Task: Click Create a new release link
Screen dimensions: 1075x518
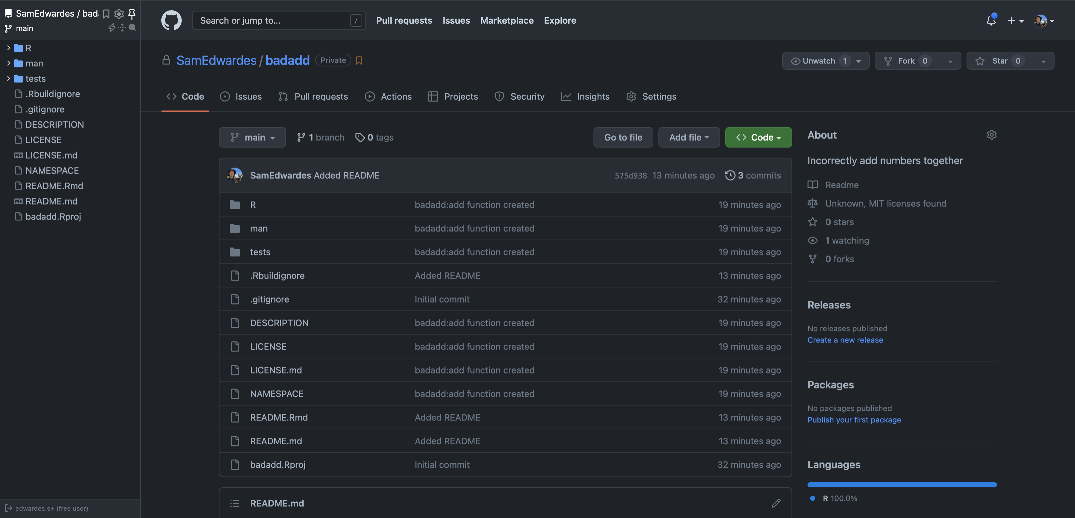Action: (845, 340)
